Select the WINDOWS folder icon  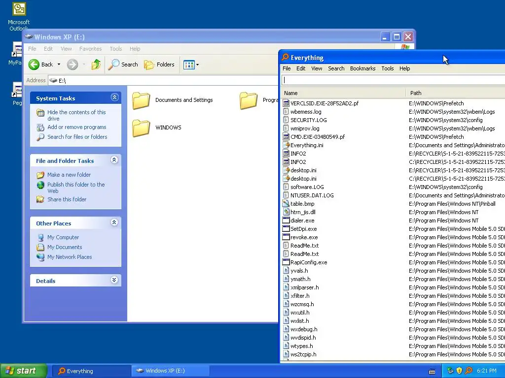(x=141, y=128)
